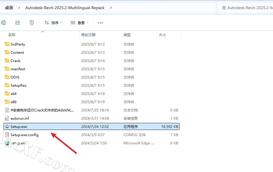
Task: Click the 桌面 breadcrumb segment
Action: (x=9, y=8)
